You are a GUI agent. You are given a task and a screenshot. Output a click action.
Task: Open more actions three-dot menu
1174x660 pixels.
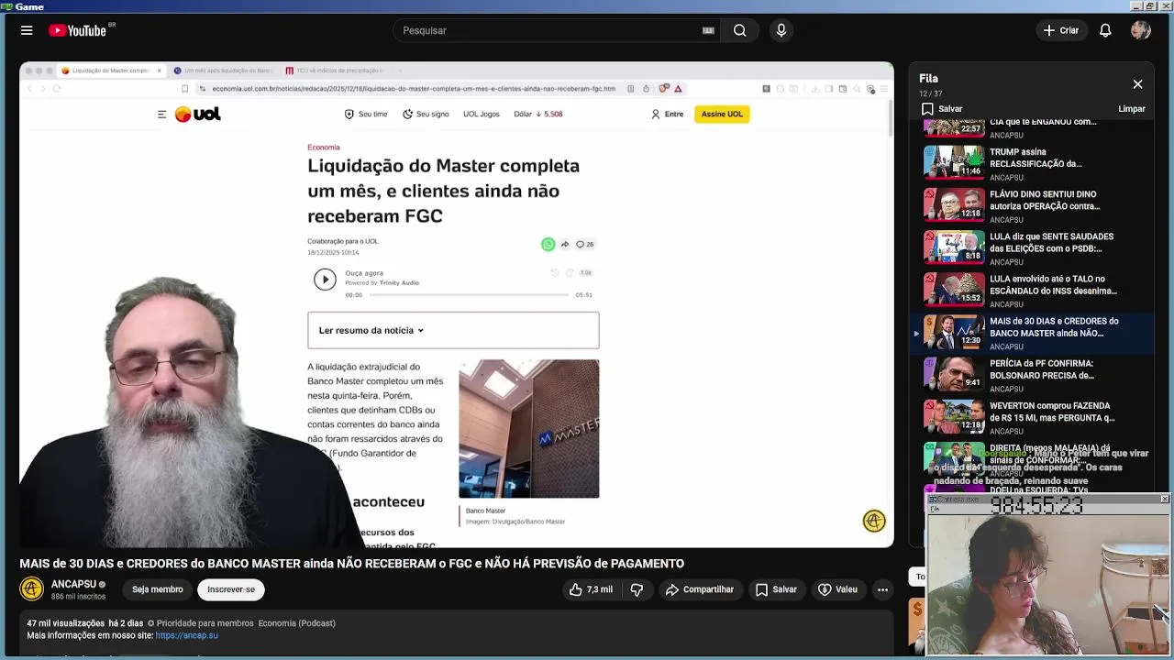(882, 589)
